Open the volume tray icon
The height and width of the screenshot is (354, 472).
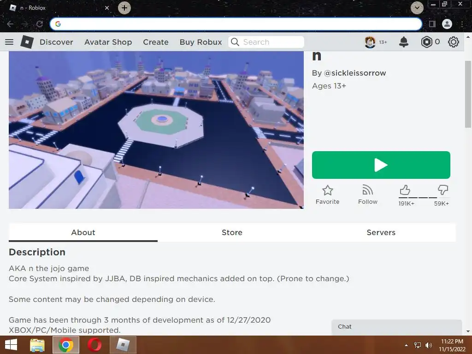tap(429, 345)
